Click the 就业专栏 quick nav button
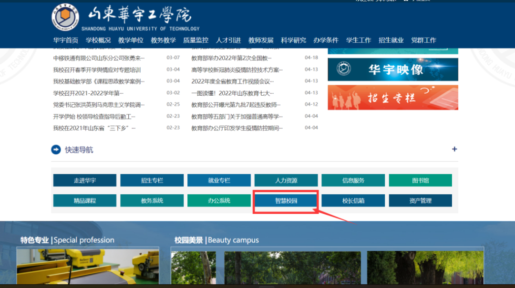515x288 pixels. click(219, 180)
